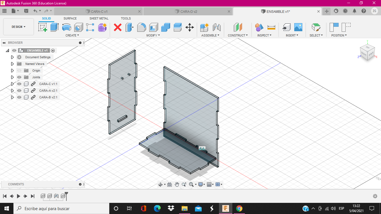Switch to the SHEET METAL ribbon tab
Viewport: 381px width, 214px height.
coord(99,18)
